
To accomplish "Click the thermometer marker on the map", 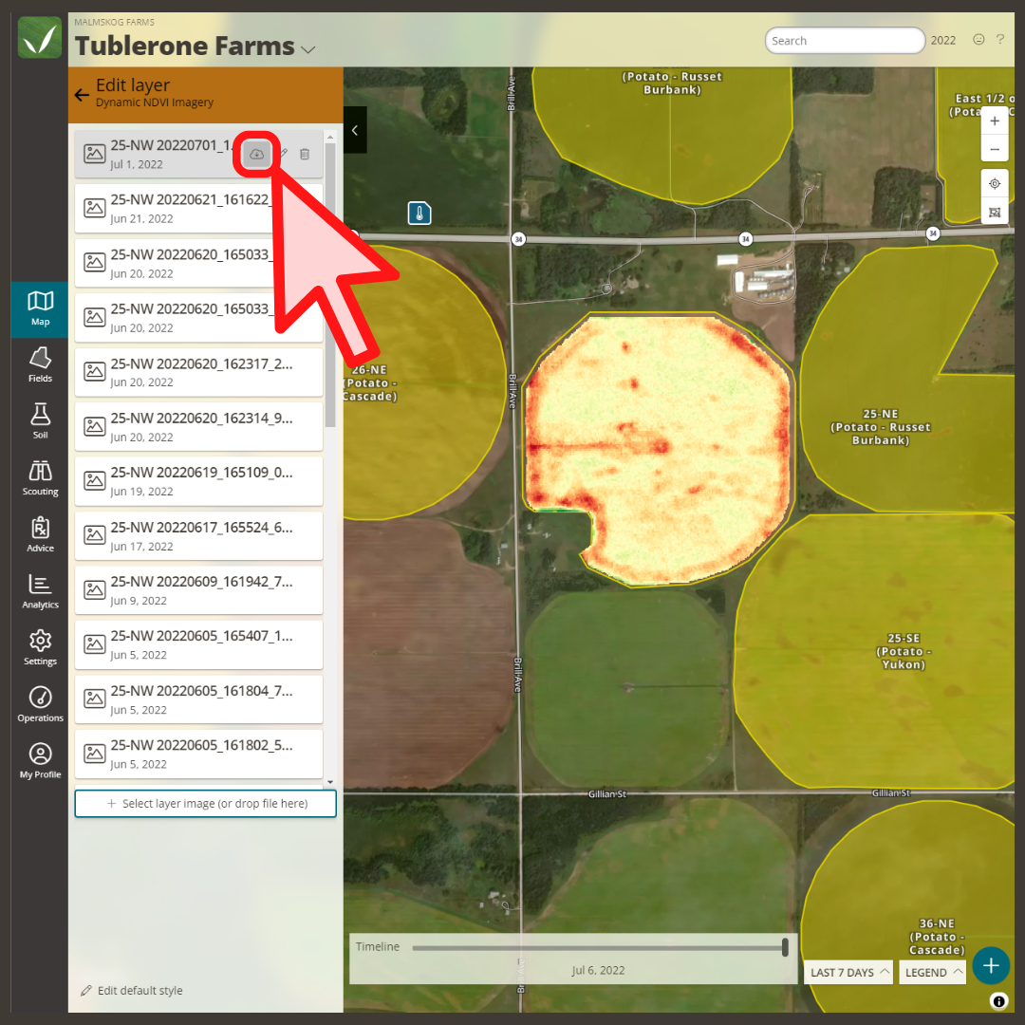I will click(x=419, y=214).
